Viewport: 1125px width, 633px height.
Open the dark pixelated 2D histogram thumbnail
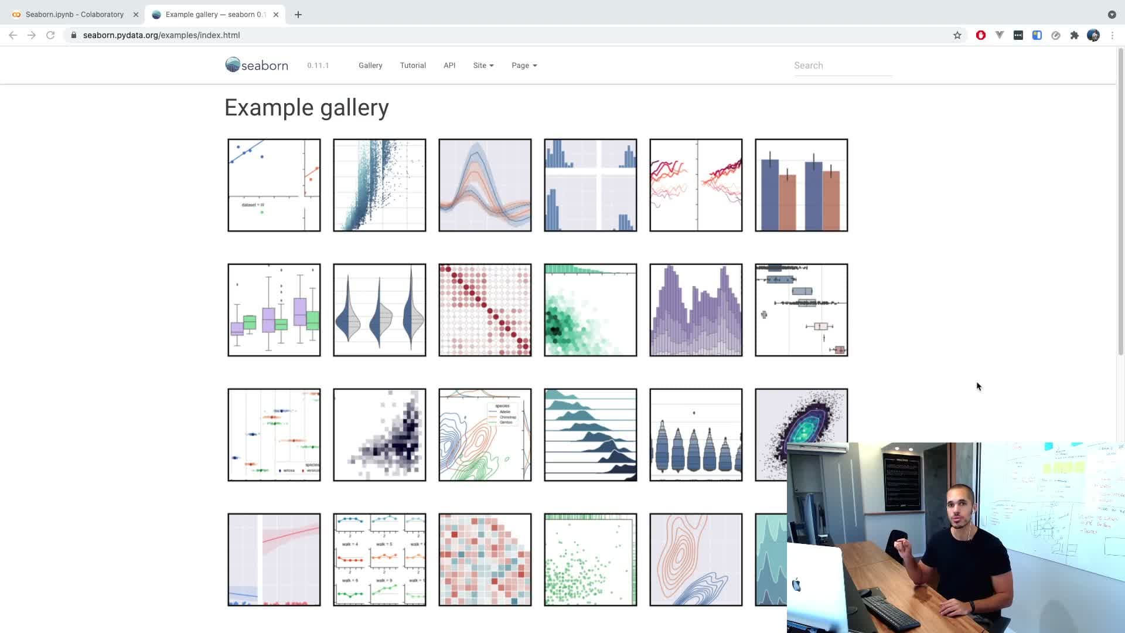pyautogui.click(x=380, y=435)
